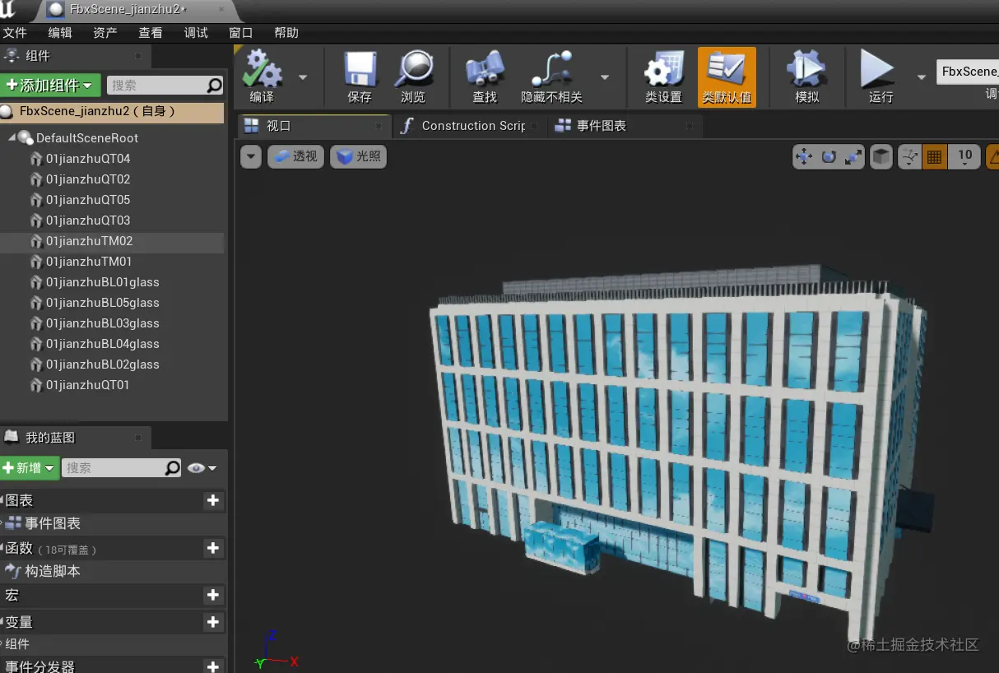999x673 pixels.
Task: Open the 文件 (File) menu
Action: pyautogui.click(x=15, y=33)
